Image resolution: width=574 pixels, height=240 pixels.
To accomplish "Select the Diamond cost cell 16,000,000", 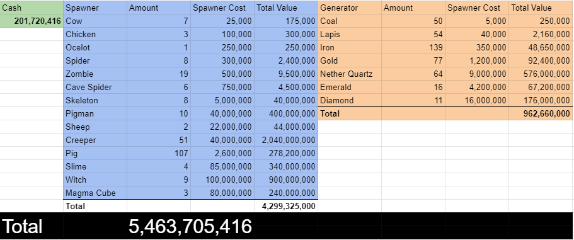I will tap(476, 100).
